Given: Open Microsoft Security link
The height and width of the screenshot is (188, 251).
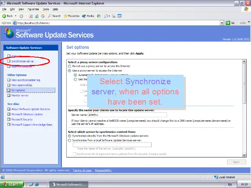Looking at the screenshot, I should pyautogui.click(x=22, y=119).
